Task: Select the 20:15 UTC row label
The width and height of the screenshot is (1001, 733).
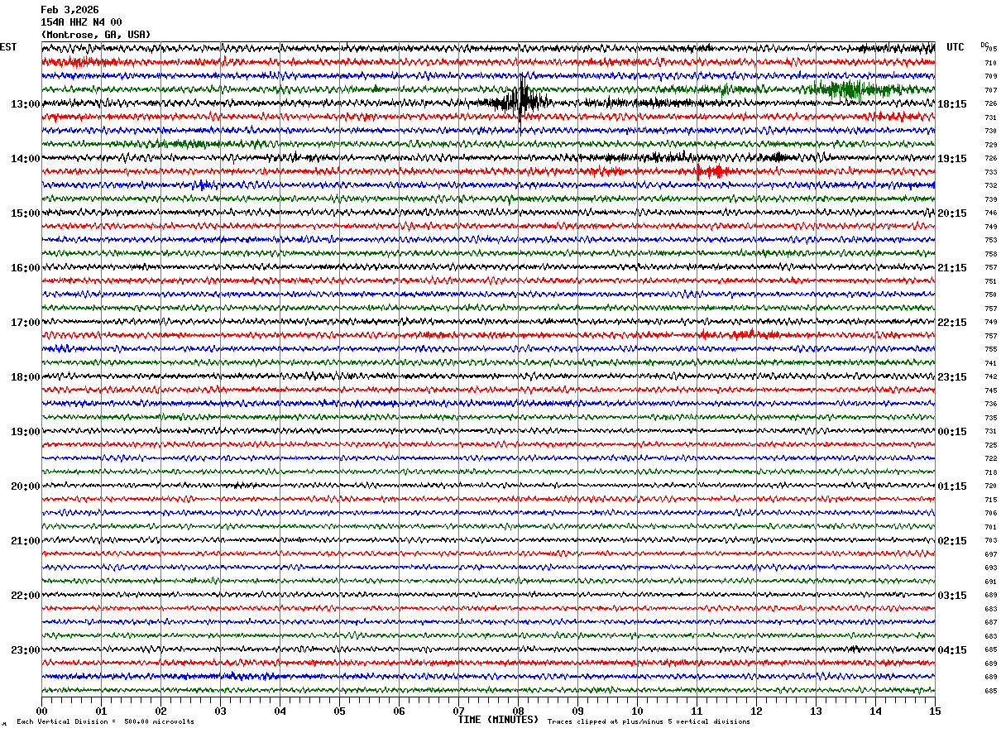Action: pyautogui.click(x=952, y=213)
